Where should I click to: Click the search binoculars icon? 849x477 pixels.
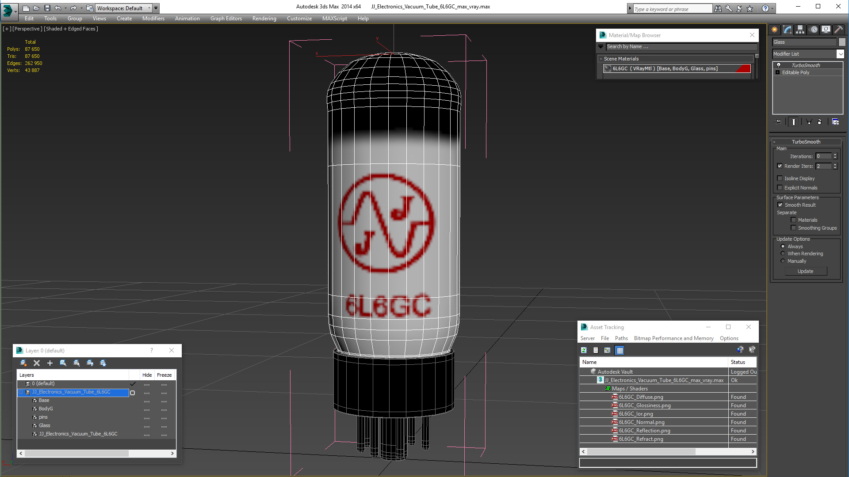point(718,8)
